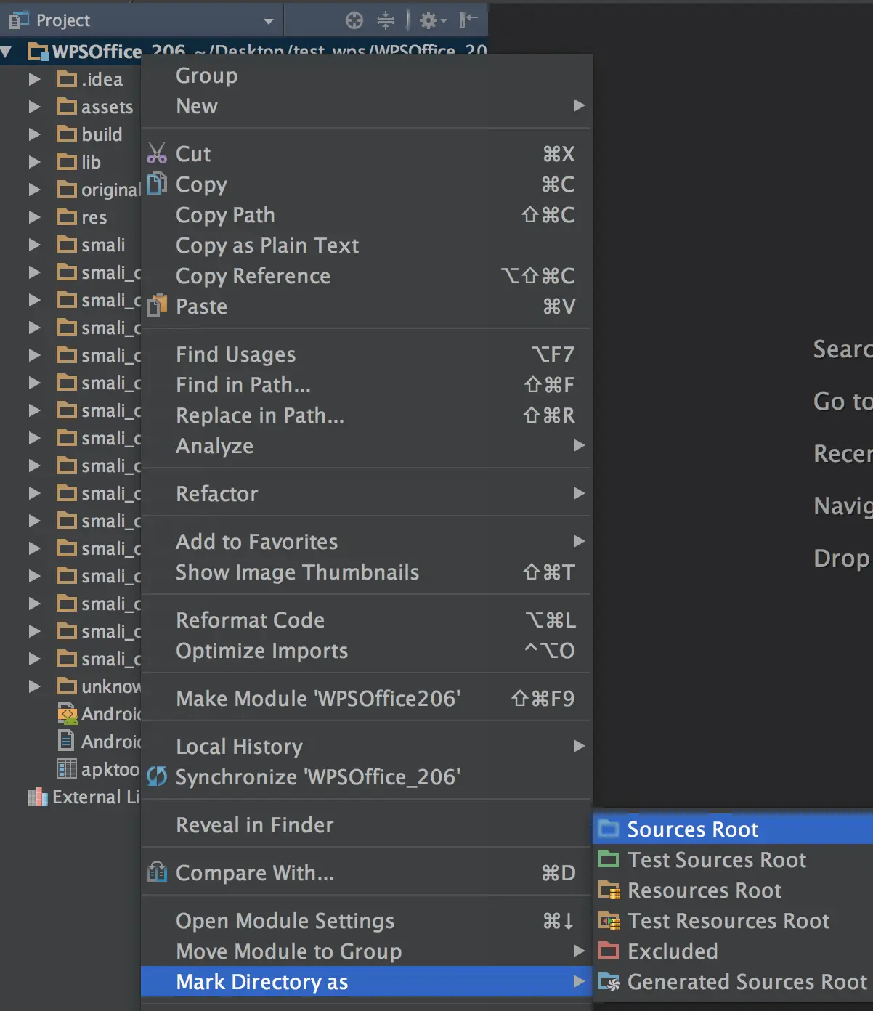Click the Generated Sources Root icon
This screenshot has height=1011, width=873.
click(609, 981)
